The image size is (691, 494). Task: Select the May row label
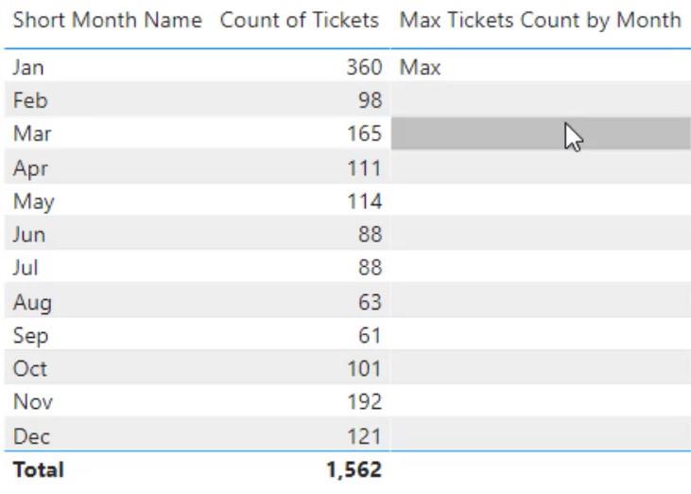(x=34, y=202)
